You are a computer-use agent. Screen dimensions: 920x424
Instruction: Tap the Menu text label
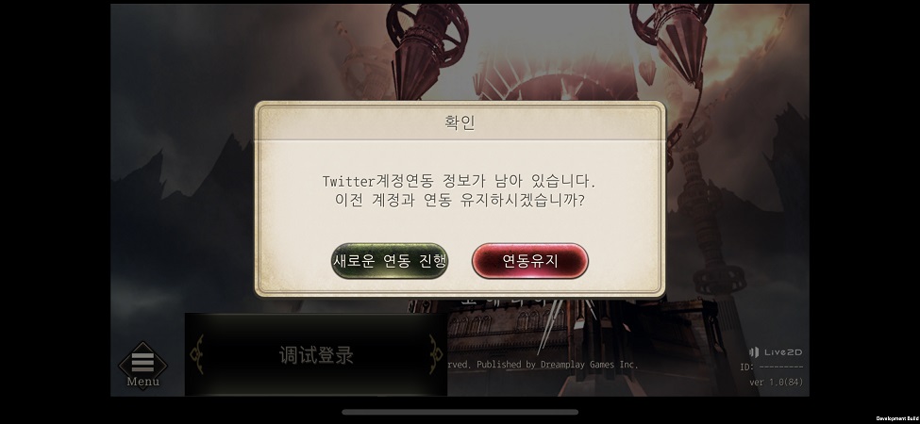click(142, 382)
